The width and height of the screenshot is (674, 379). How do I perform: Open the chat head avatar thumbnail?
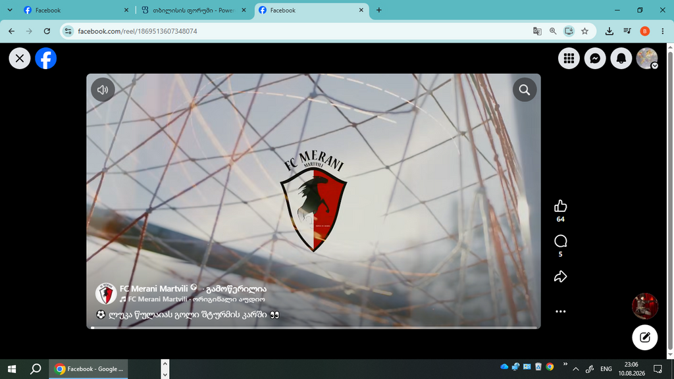[x=645, y=306]
